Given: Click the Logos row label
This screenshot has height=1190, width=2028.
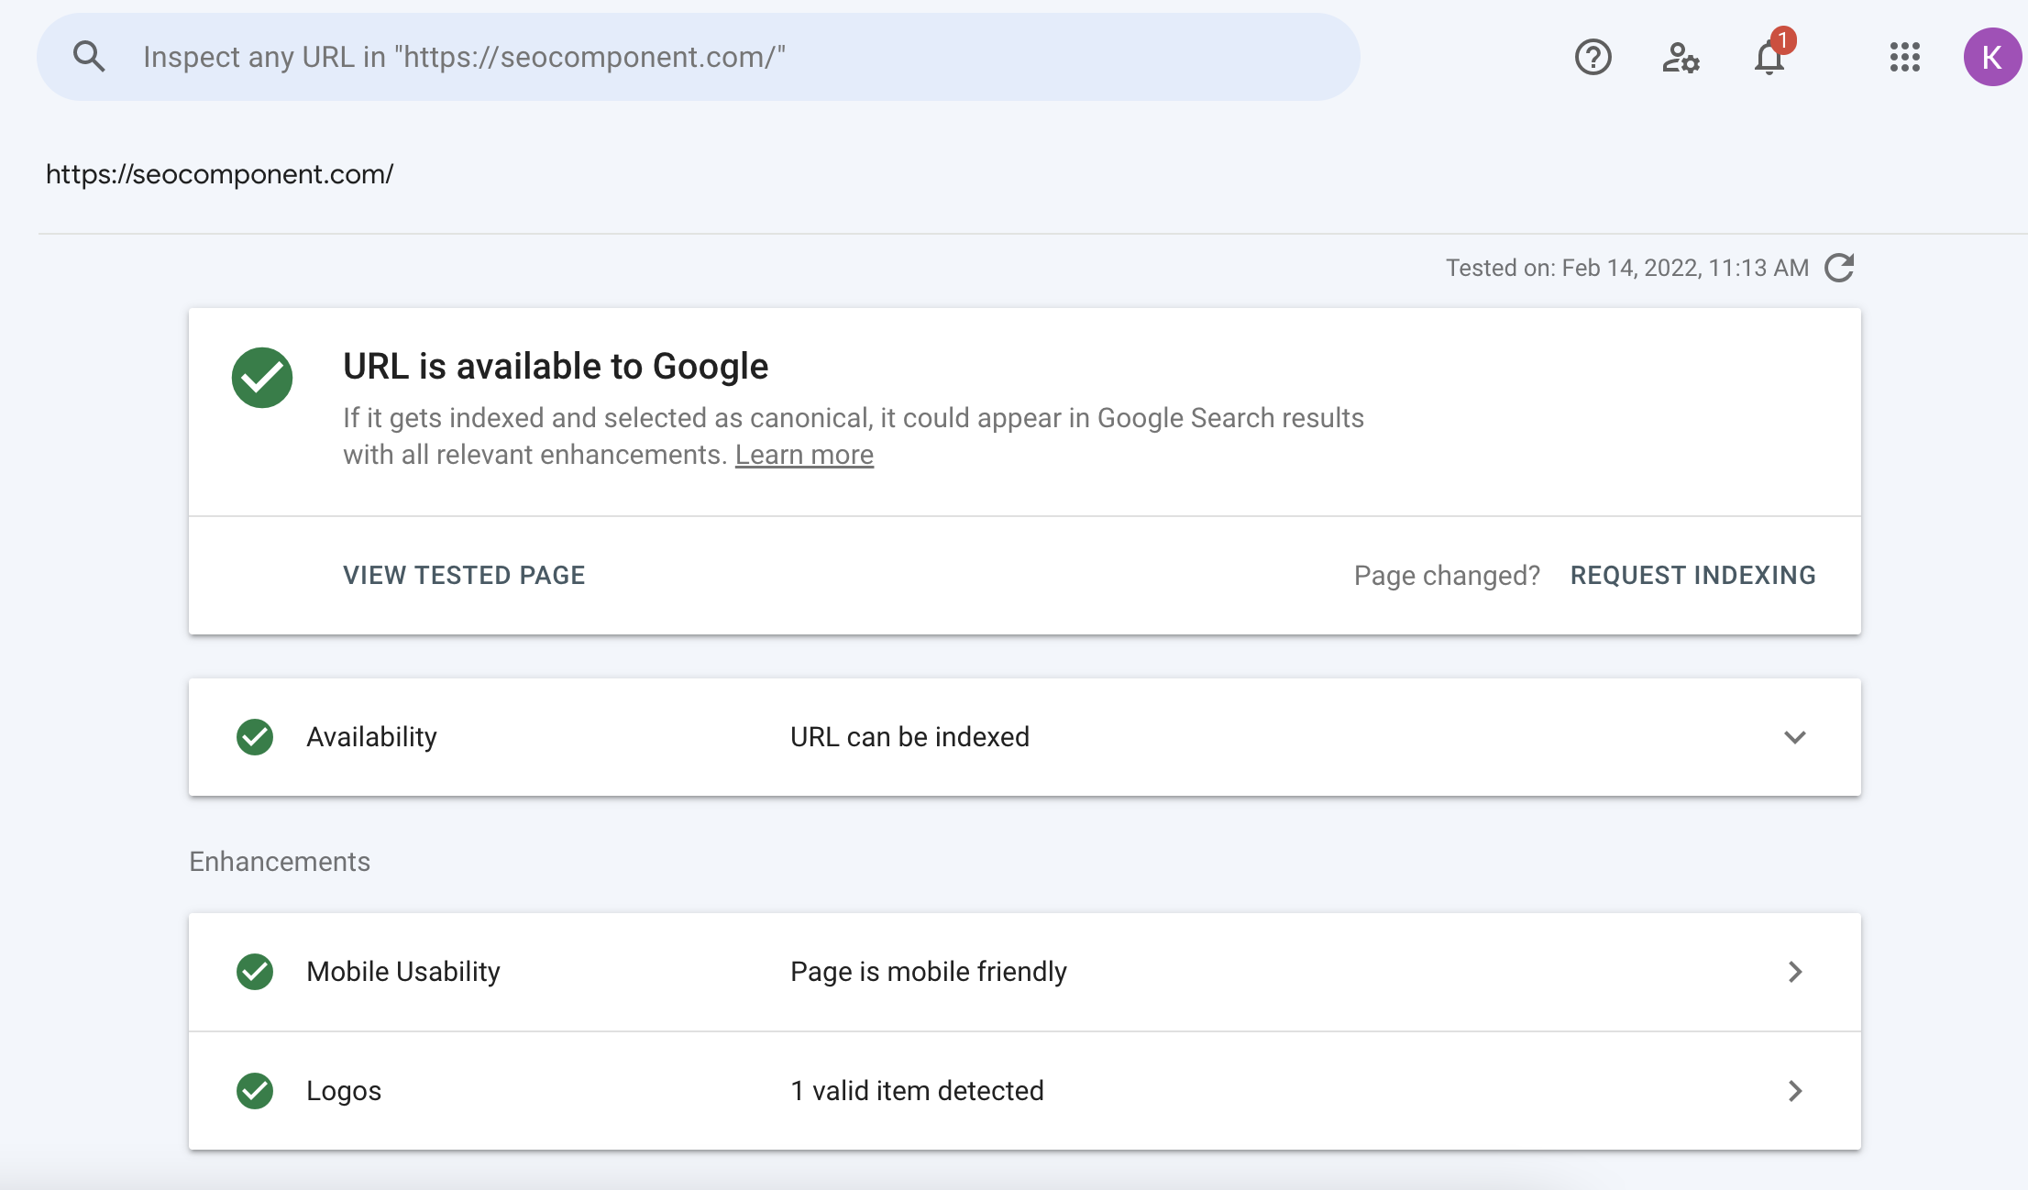Looking at the screenshot, I should click(344, 1091).
